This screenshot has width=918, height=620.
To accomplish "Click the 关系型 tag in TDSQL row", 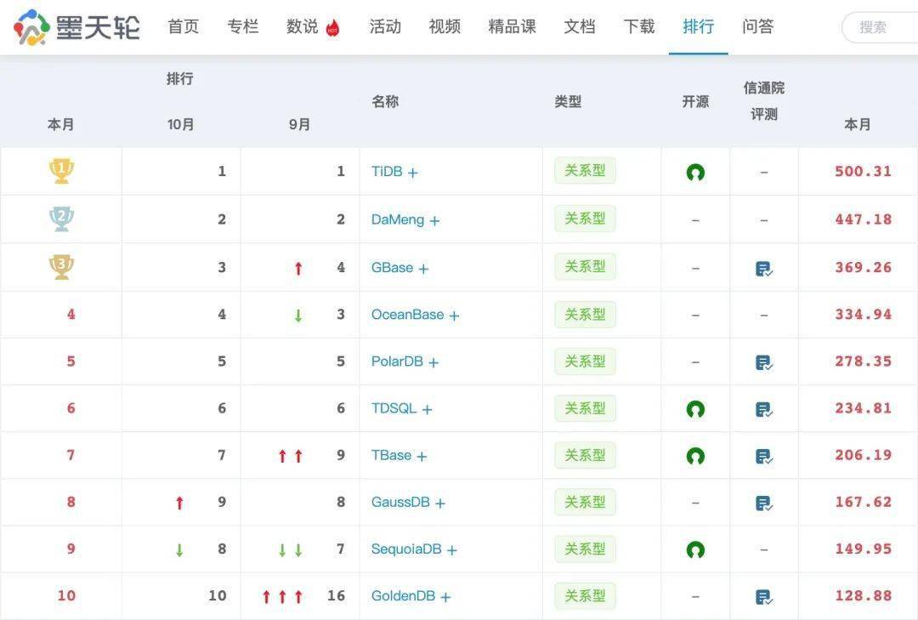I will (x=585, y=408).
